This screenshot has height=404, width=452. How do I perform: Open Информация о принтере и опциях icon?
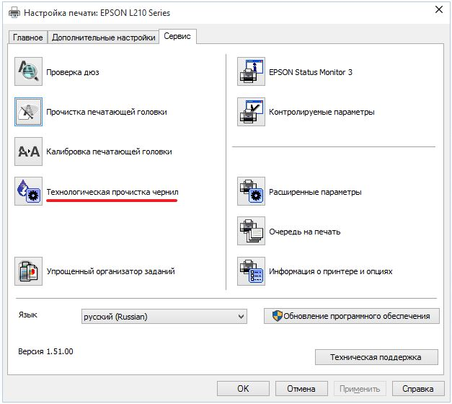tap(251, 271)
